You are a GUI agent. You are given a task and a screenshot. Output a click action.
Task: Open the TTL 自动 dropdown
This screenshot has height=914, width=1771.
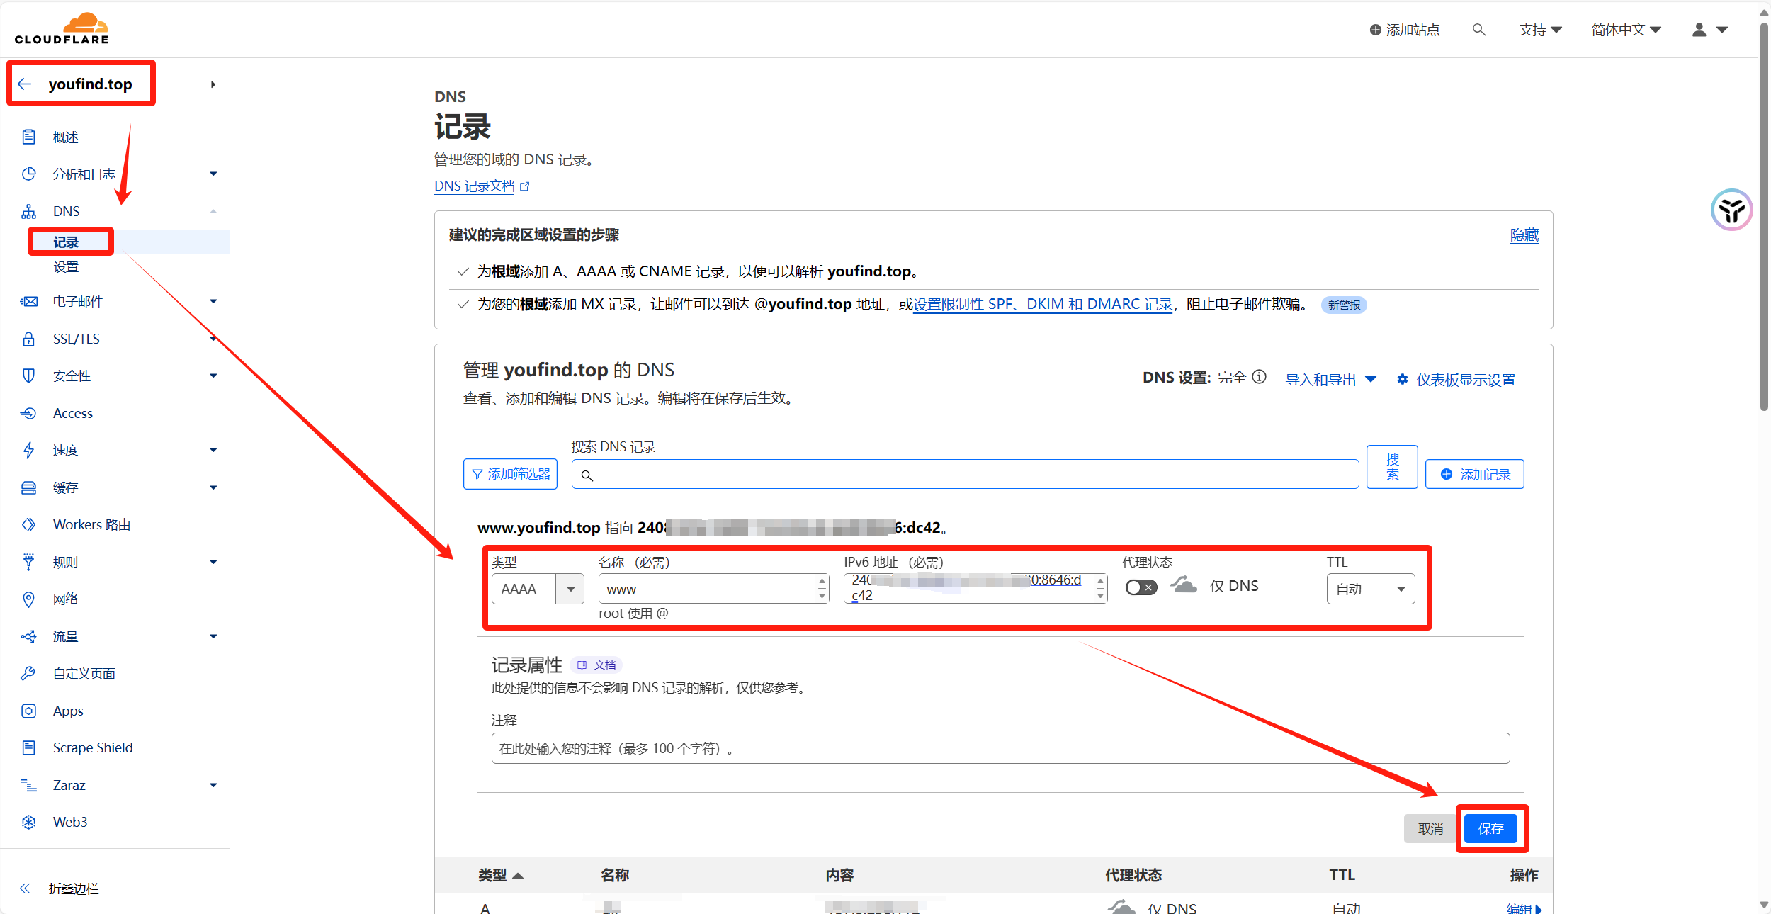click(x=1370, y=589)
